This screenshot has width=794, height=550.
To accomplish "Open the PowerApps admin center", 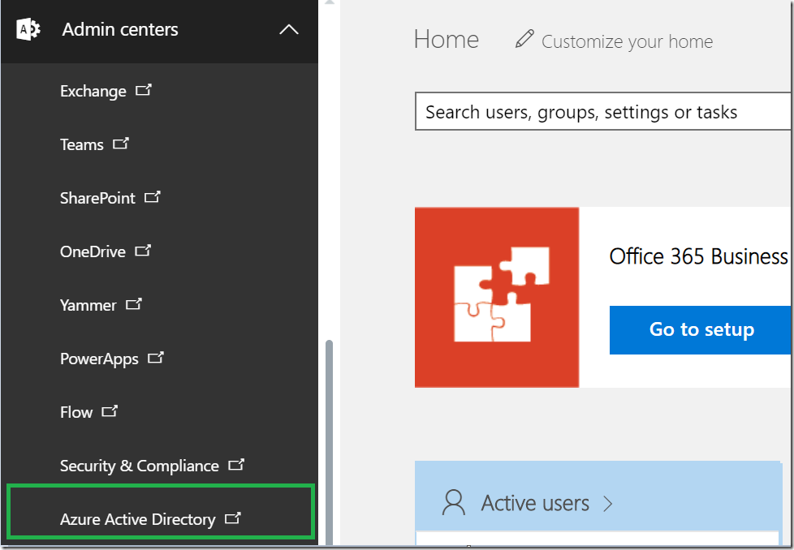I will (x=99, y=359).
